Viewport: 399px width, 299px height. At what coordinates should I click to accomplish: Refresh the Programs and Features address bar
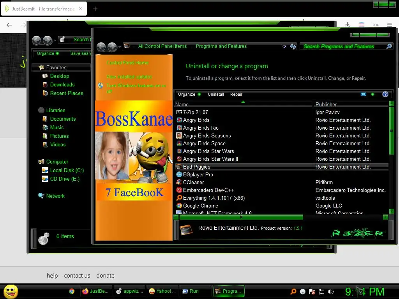pos(293,46)
